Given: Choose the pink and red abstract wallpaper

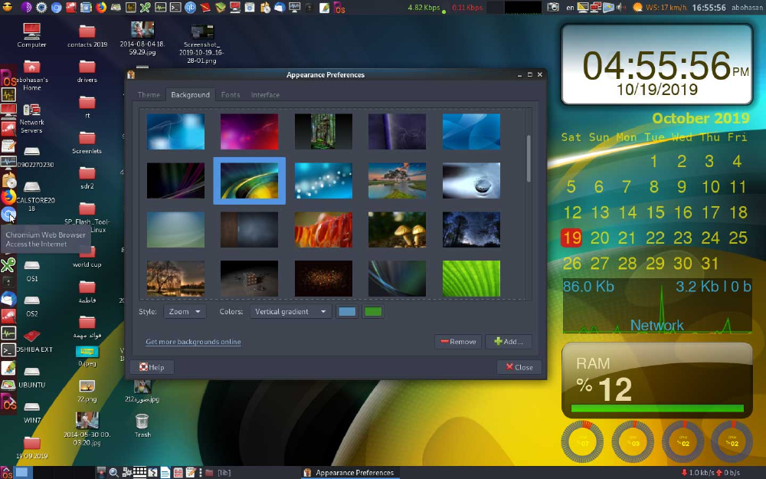Looking at the screenshot, I should click(x=249, y=132).
